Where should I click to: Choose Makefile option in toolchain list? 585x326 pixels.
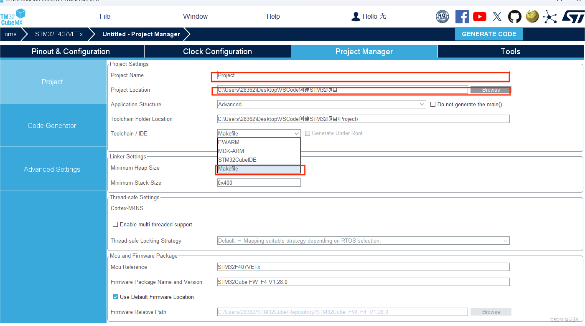click(x=259, y=169)
